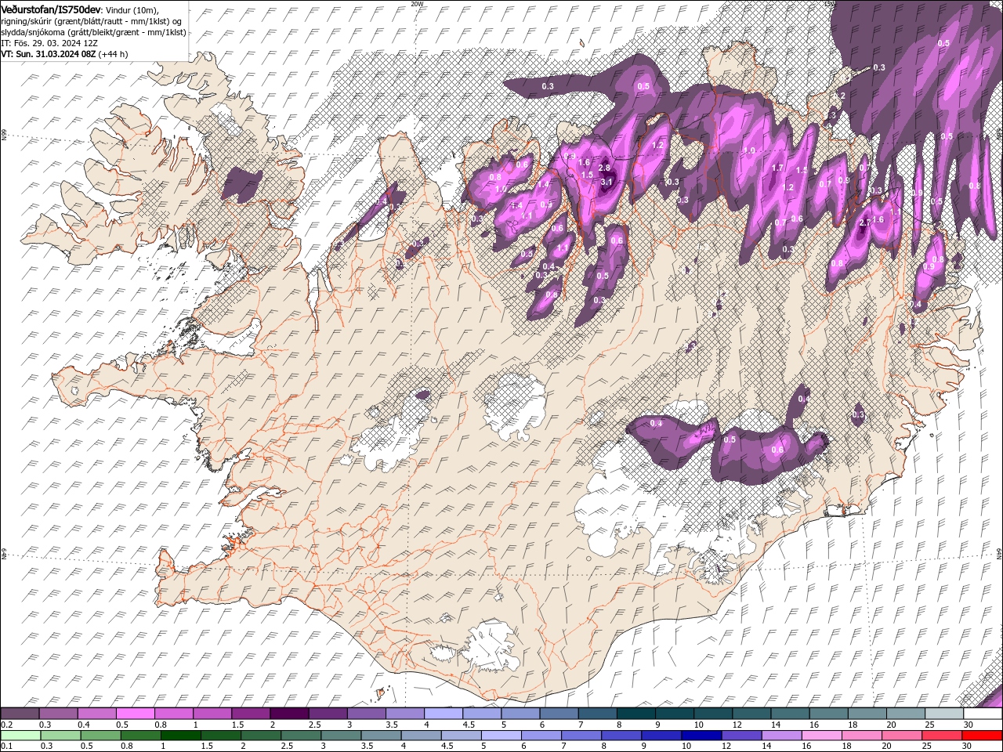This screenshot has height=752, width=1003.
Task: Click the '1.7' snowfall value on the map
Action: [x=778, y=168]
